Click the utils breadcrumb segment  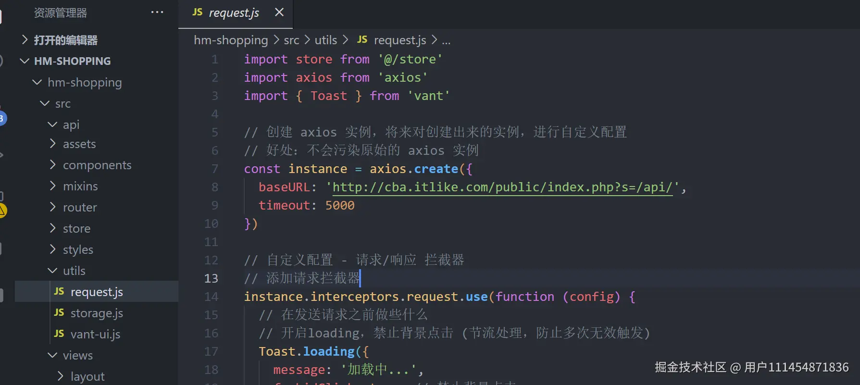click(326, 40)
